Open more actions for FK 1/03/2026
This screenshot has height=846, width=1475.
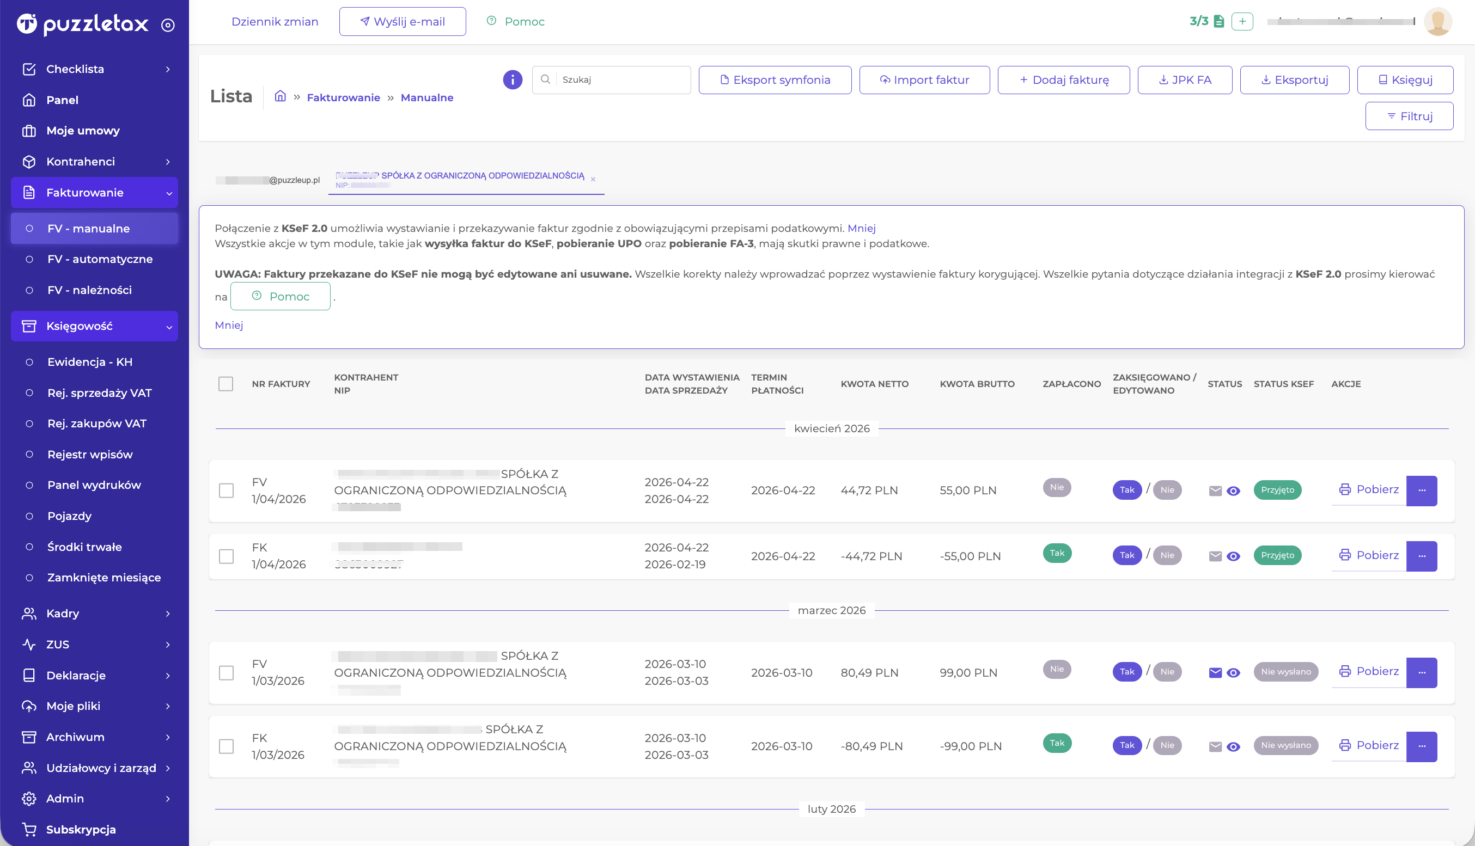click(x=1422, y=746)
